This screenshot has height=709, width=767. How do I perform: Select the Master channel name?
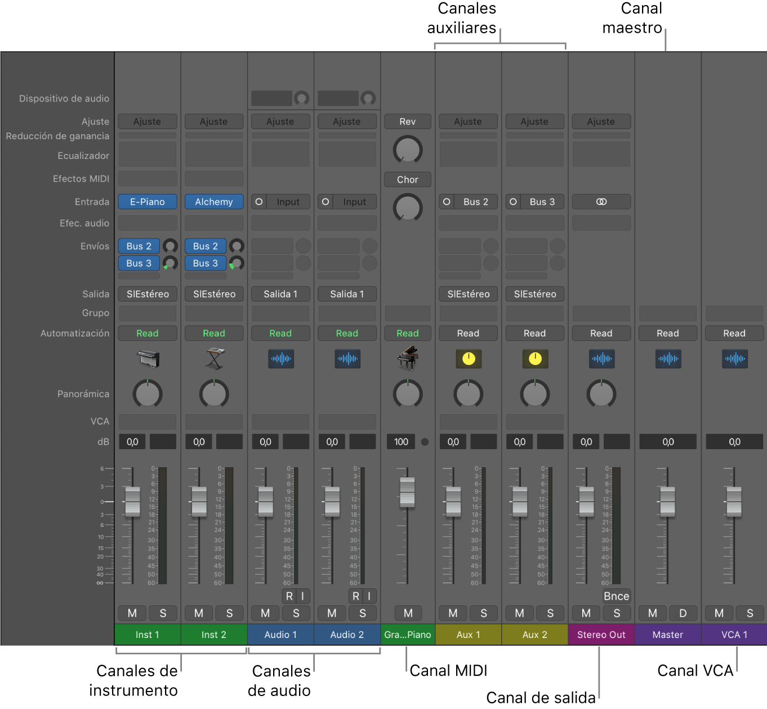coord(668,635)
